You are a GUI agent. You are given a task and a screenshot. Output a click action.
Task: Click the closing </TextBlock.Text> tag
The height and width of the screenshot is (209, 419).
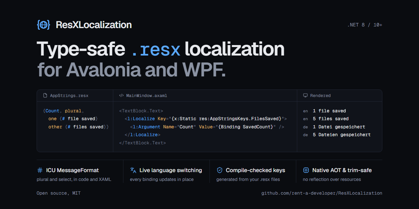(142, 143)
